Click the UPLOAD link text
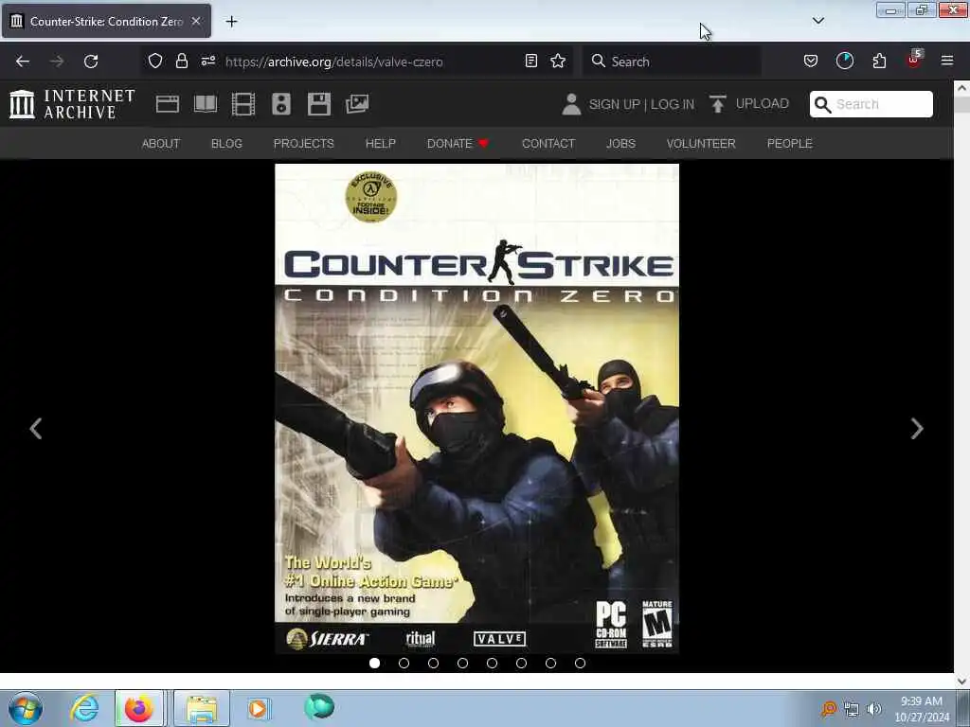The image size is (970, 727). [x=763, y=103]
